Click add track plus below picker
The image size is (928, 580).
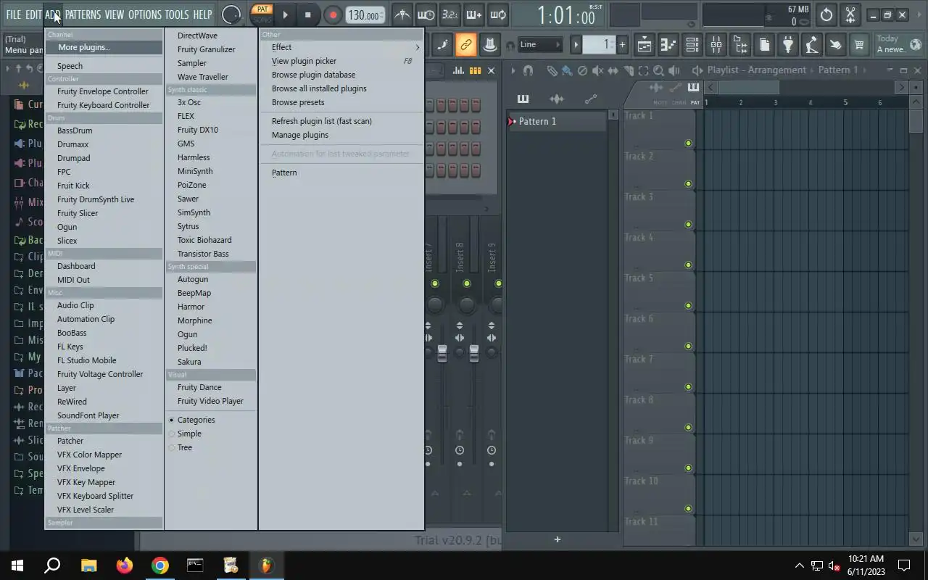557,539
